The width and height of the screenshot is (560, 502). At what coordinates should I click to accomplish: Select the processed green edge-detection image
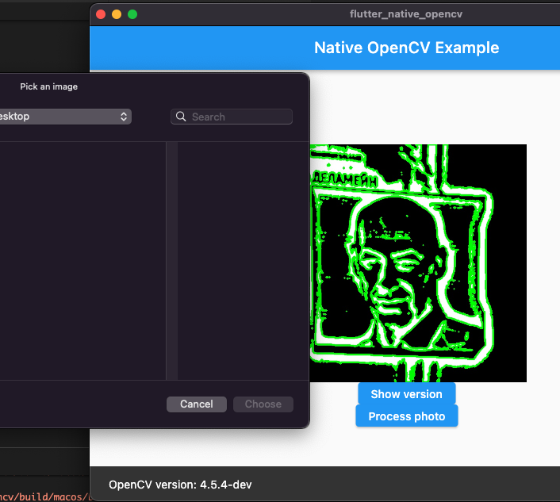(x=418, y=263)
